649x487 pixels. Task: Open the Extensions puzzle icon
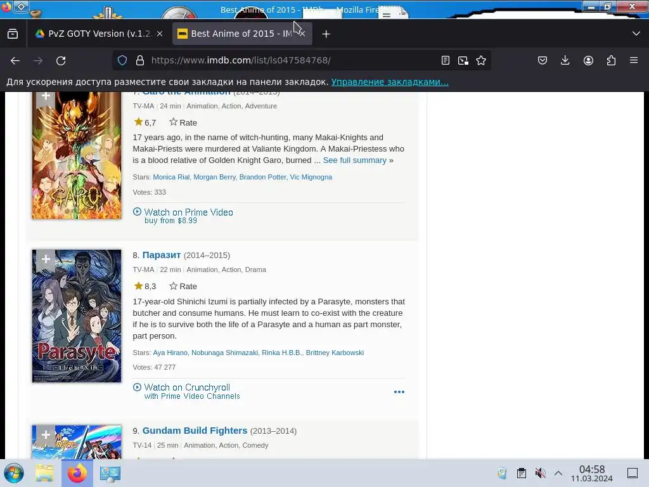[611, 60]
